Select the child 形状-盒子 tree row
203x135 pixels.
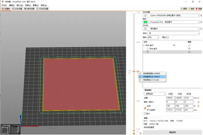pos(172,49)
